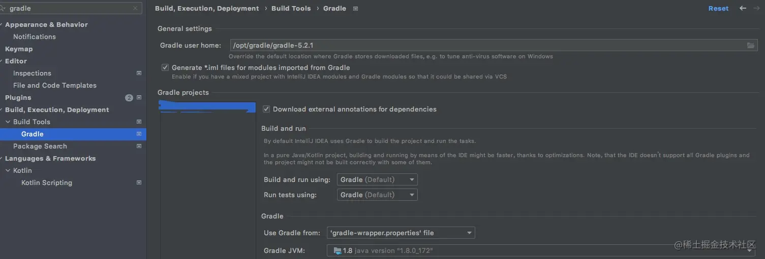Open the Build and run using dropdown
The image size is (765, 259).
coord(377,179)
